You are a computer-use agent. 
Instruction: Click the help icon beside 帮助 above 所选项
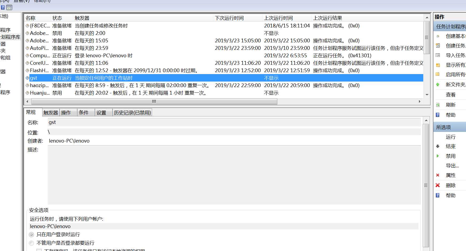point(438,115)
